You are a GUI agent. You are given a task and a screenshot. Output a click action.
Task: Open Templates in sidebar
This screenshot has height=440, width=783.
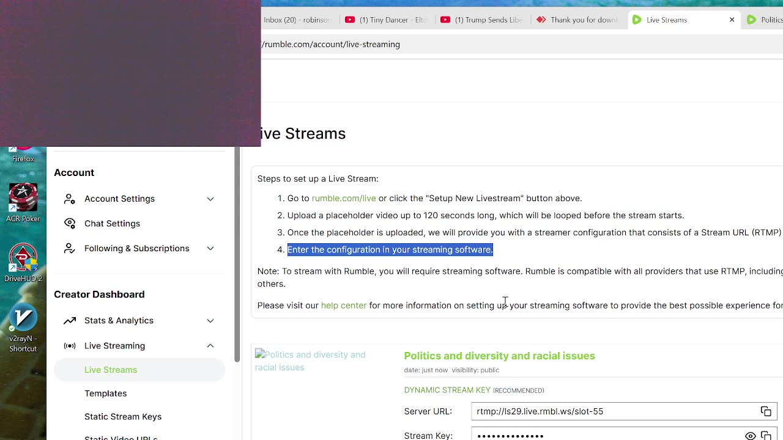tap(105, 394)
